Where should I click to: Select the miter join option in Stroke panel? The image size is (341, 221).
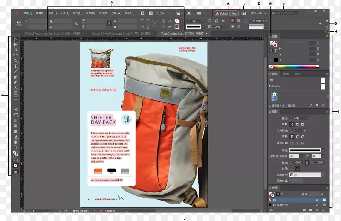pyautogui.click(x=292, y=137)
